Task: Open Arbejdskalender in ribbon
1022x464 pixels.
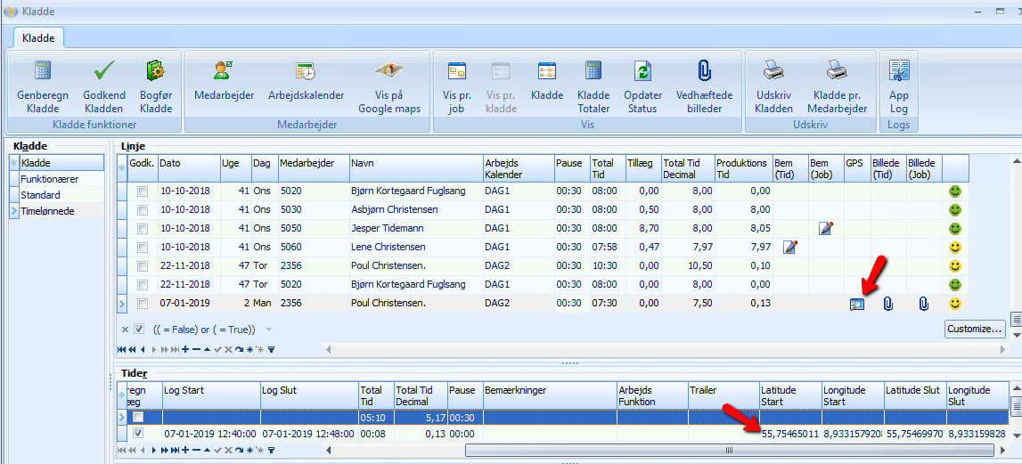Action: tap(306, 72)
